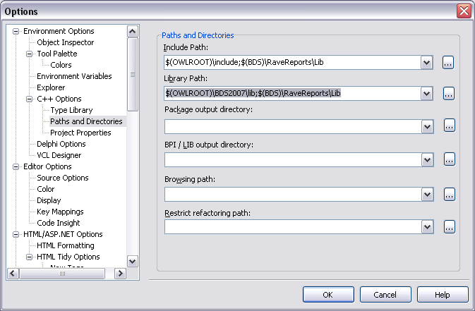Screen dimensions: 475x311
Task: Open the VCL Designer page
Action: coord(59,155)
